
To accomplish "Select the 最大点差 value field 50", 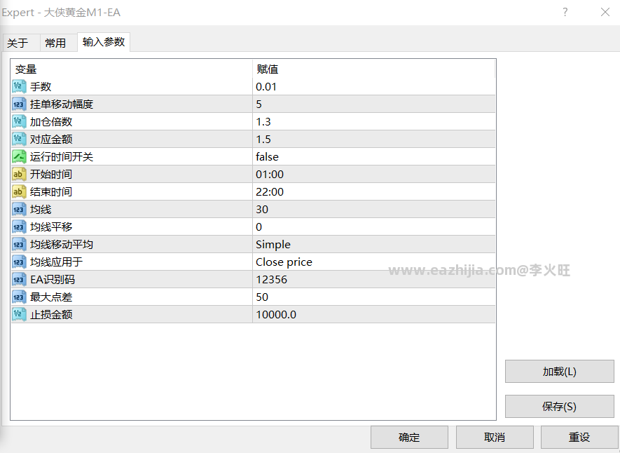I will pyautogui.click(x=373, y=297).
